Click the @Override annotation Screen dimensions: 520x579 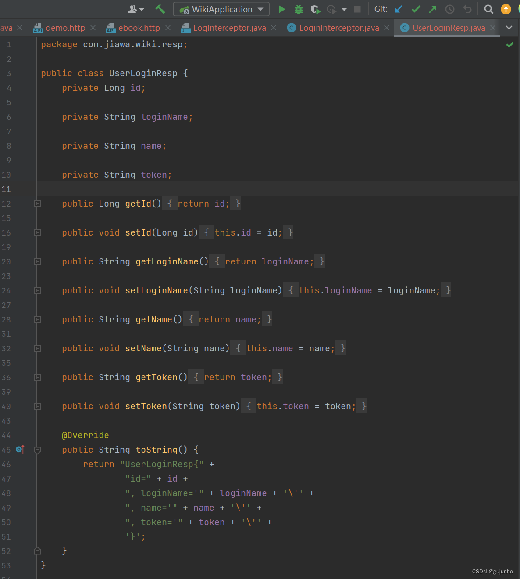click(x=85, y=435)
